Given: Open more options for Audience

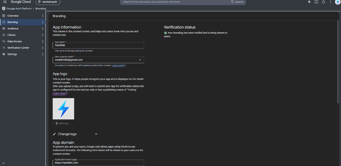Looking at the screenshot, I should click(43, 29).
